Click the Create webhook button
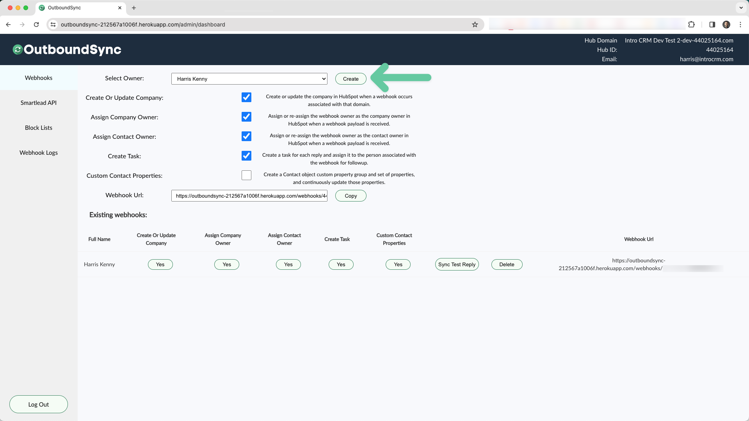This screenshot has width=749, height=421. [x=351, y=79]
